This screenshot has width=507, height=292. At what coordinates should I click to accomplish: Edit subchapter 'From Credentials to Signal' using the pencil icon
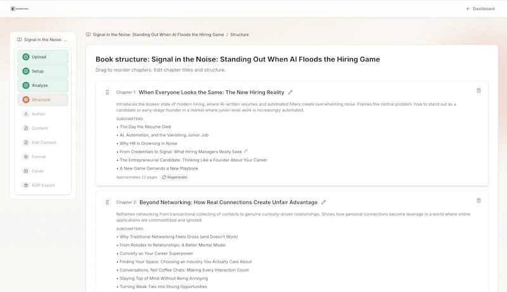pyautogui.click(x=245, y=151)
